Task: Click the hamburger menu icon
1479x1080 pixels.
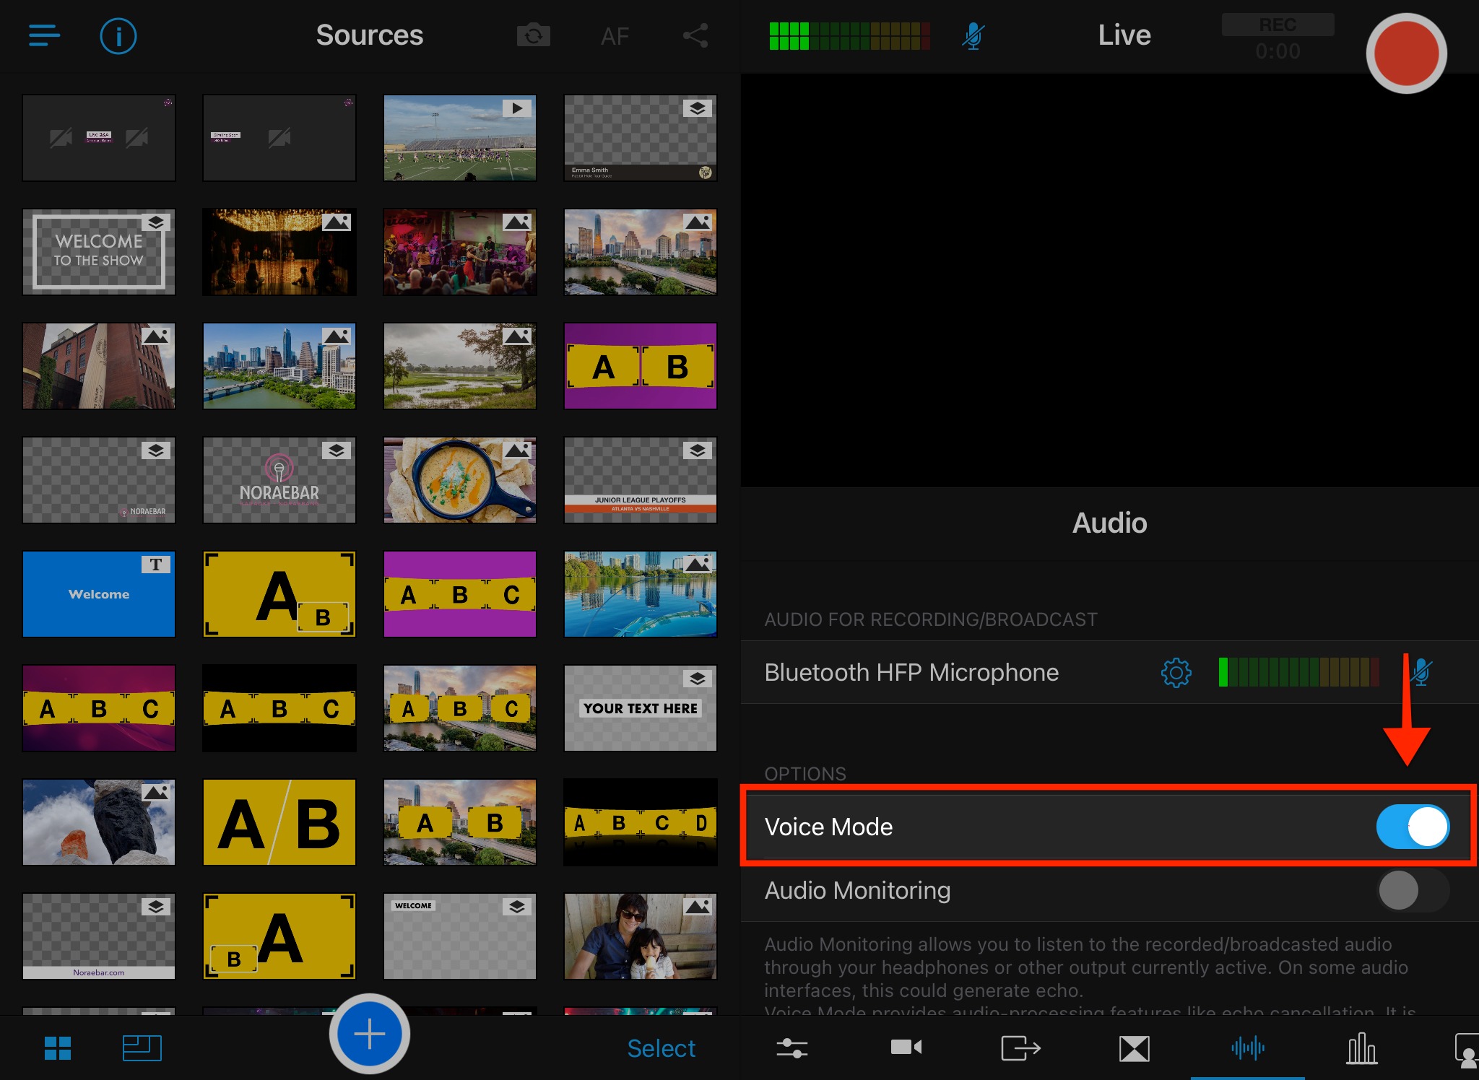Action: (43, 33)
